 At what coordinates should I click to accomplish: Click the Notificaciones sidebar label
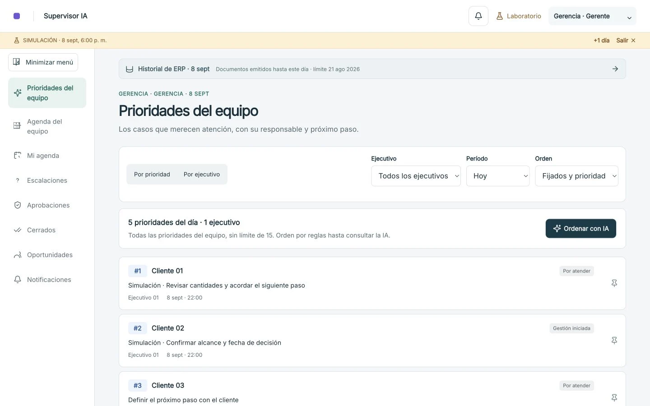coord(49,280)
